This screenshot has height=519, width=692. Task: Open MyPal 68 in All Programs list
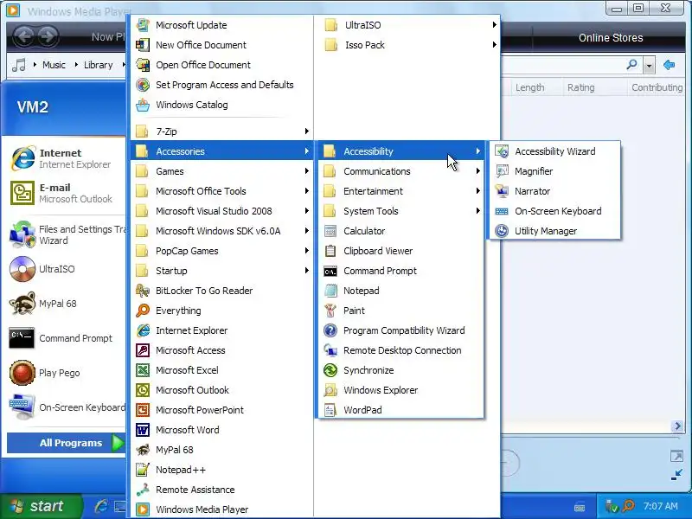[222, 450]
